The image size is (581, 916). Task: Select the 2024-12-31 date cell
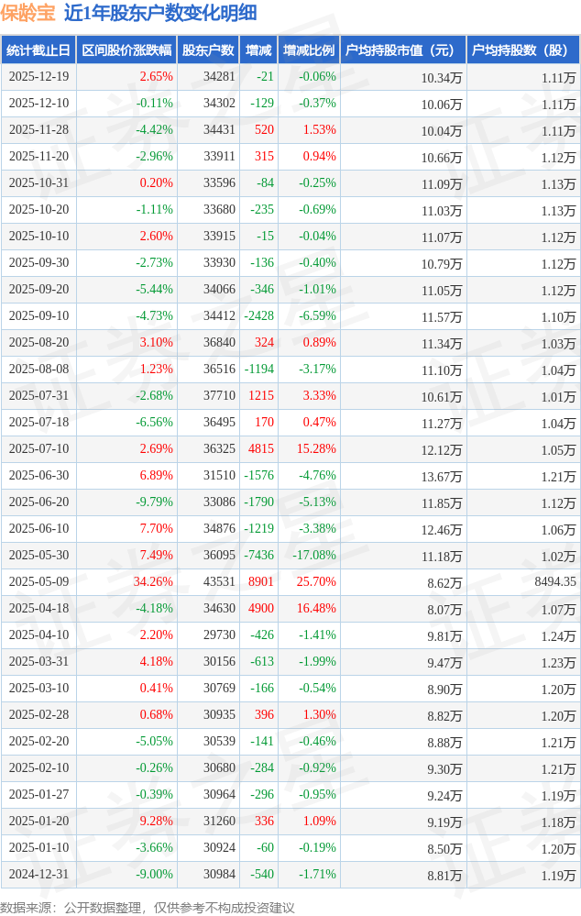click(38, 875)
